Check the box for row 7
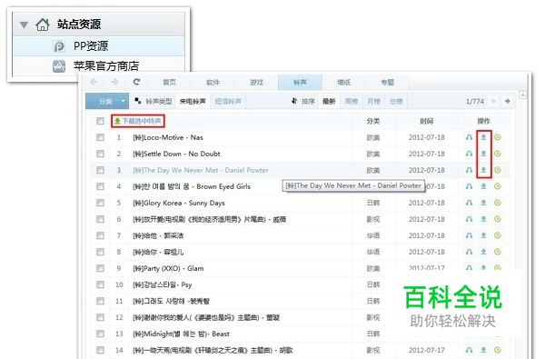This screenshot has height=359, width=545. click(100, 235)
